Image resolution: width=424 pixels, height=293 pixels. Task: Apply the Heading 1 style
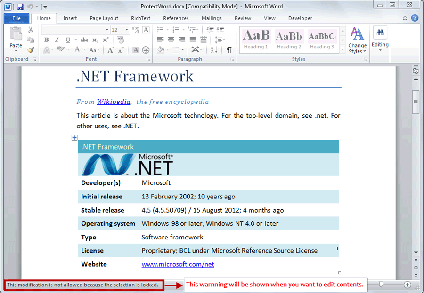tap(256, 40)
